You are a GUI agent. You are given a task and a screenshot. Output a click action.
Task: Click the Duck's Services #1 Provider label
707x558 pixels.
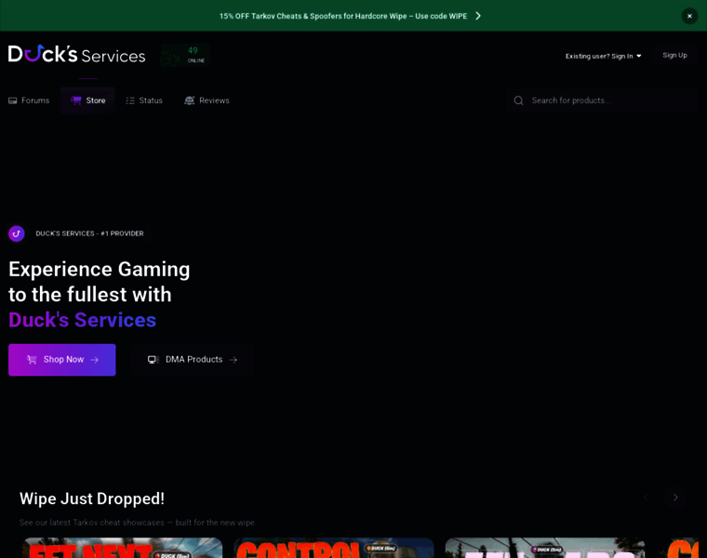pyautogui.click(x=89, y=233)
